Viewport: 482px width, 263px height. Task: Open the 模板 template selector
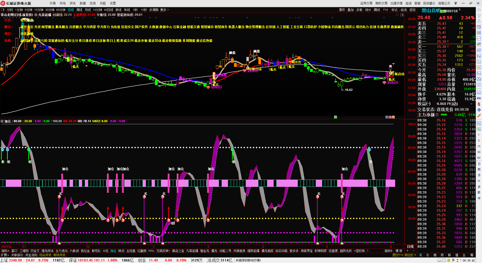[x=399, y=251]
